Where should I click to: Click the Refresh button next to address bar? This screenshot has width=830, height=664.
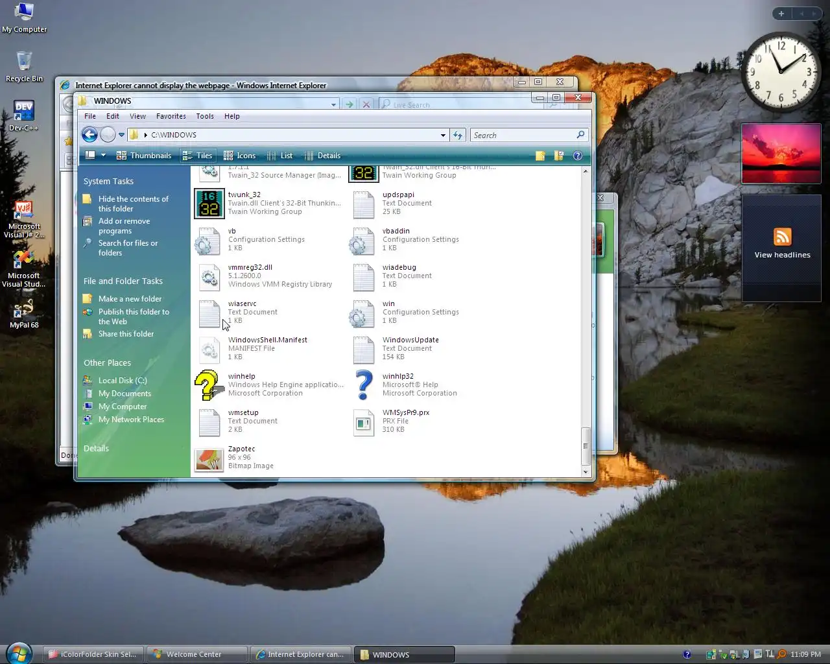point(458,135)
